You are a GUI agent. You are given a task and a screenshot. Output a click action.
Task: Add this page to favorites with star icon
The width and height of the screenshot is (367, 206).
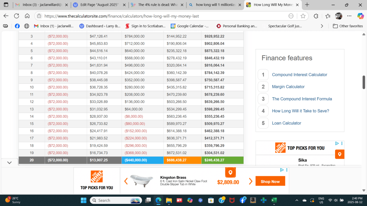click(303, 16)
